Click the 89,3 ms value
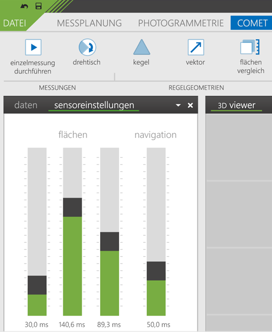Viewport: 272px width, 332px height. coord(109,324)
